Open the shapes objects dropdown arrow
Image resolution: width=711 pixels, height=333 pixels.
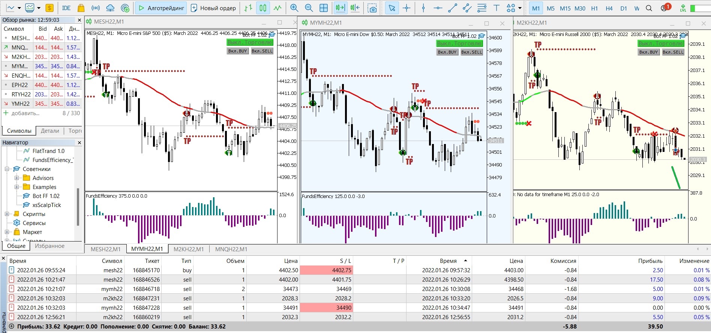520,8
